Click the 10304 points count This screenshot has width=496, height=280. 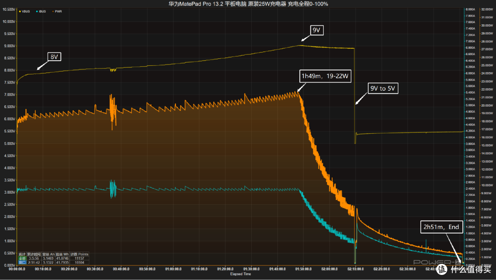pyautogui.click(x=79, y=262)
